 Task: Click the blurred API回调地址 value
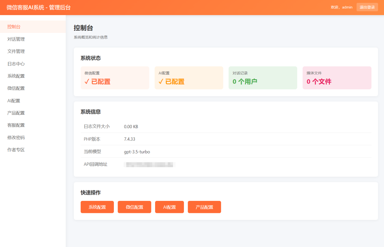click(150, 164)
